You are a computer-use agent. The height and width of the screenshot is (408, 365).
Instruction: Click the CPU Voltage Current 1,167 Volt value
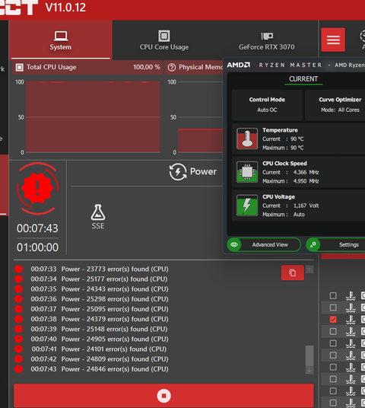pos(306,206)
